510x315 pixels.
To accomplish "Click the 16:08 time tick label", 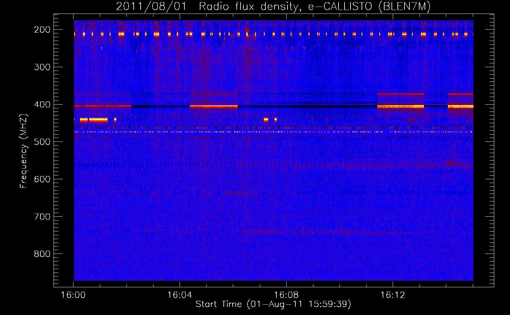I will click(286, 295).
